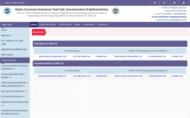Open Notifications menu

(x=65, y=25)
